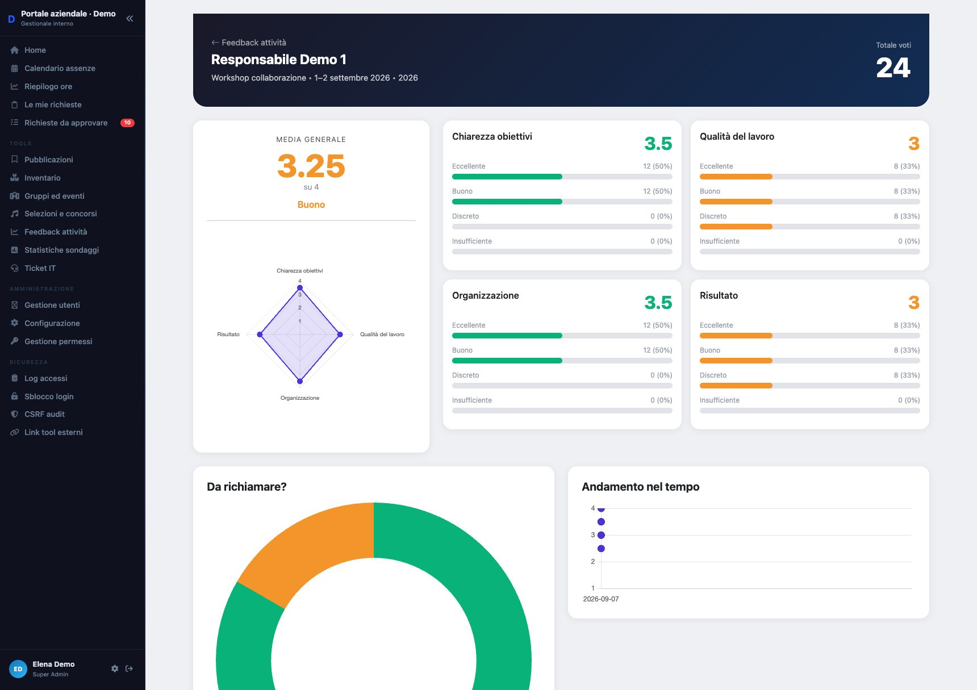Click the Da richiamare? heading

pos(247,487)
